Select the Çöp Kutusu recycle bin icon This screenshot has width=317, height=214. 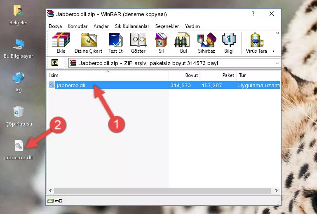click(x=19, y=116)
